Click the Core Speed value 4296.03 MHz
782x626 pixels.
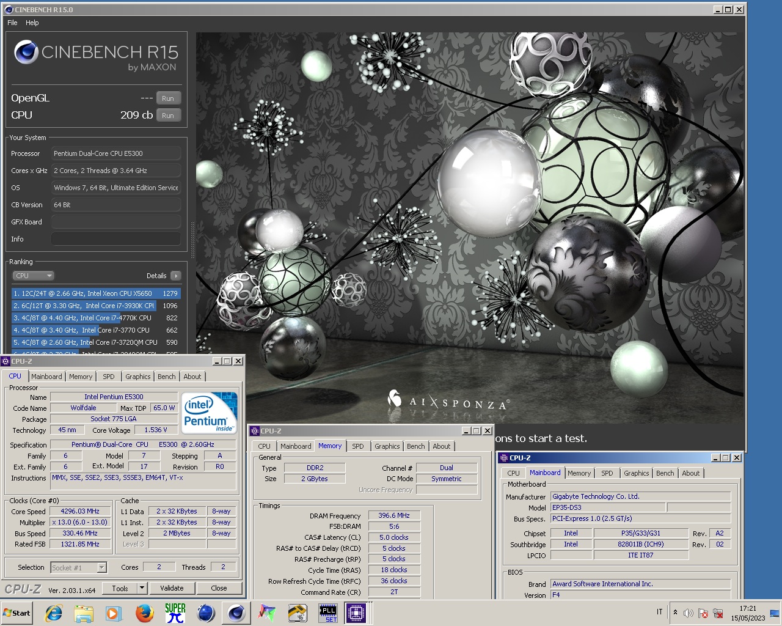click(x=80, y=512)
